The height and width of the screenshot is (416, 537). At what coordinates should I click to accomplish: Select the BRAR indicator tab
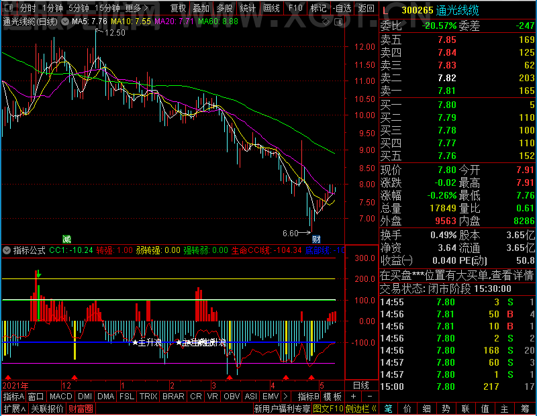click(173, 397)
